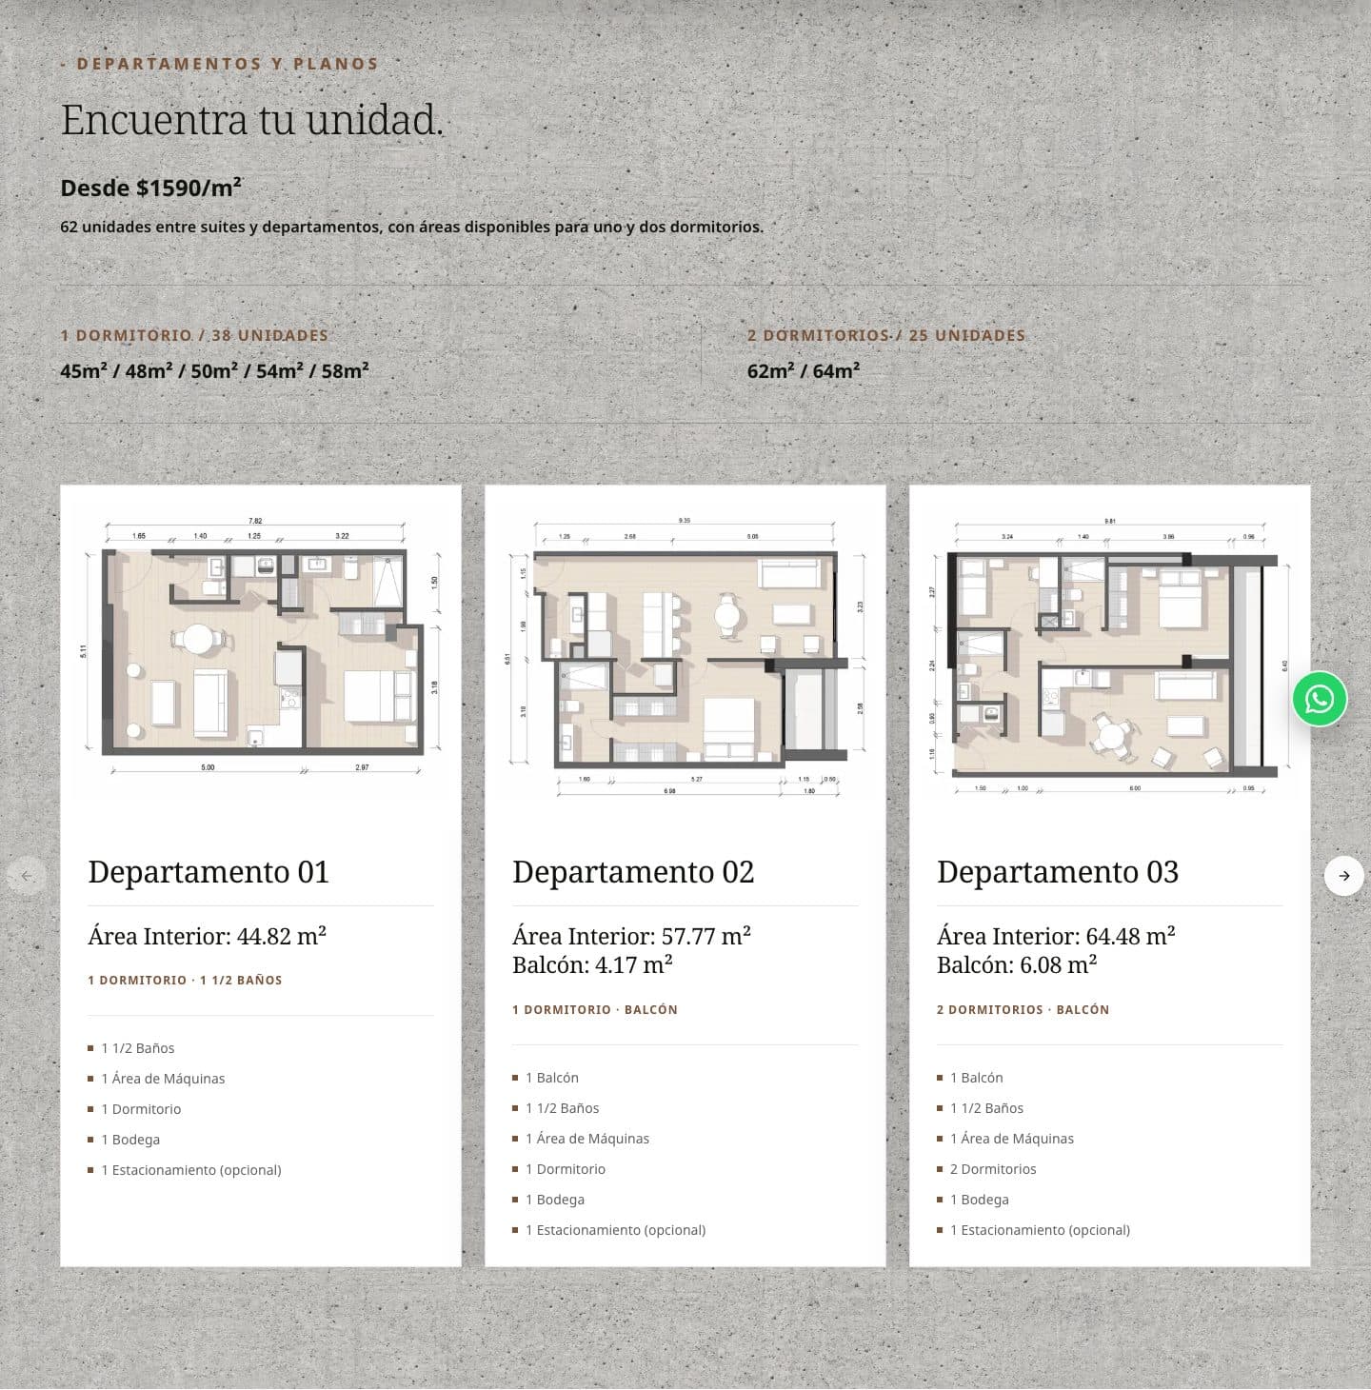Viewport: 1371px width, 1390px height.
Task: Open the WhatsApp chat button
Action: click(x=1320, y=699)
